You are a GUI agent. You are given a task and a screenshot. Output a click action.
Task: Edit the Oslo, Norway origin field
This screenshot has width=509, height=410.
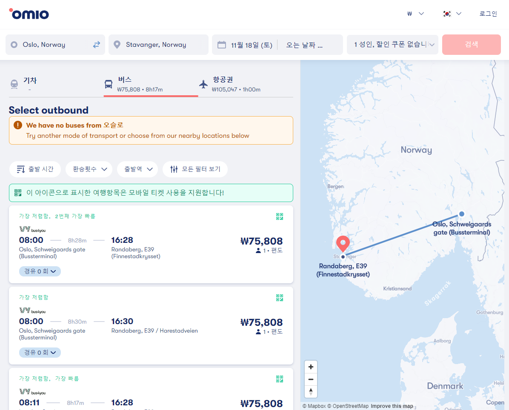tap(55, 45)
